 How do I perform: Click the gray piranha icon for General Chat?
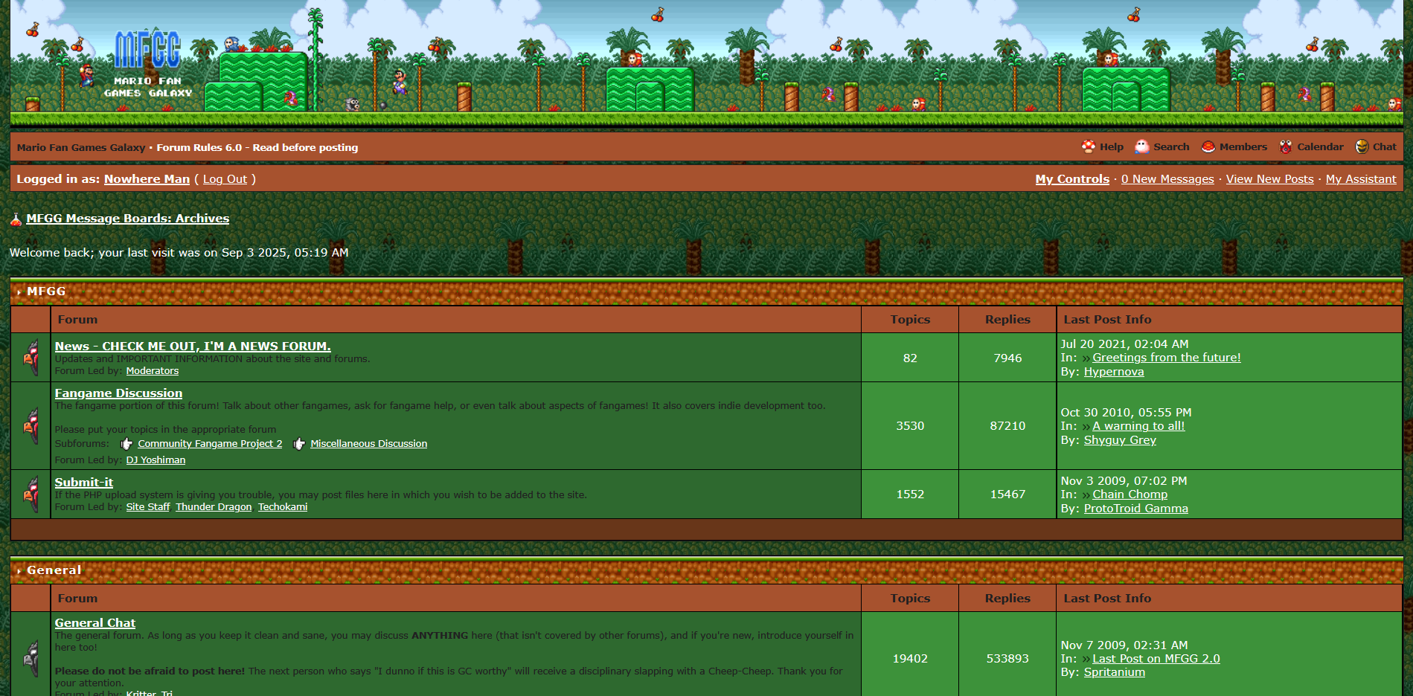click(31, 658)
